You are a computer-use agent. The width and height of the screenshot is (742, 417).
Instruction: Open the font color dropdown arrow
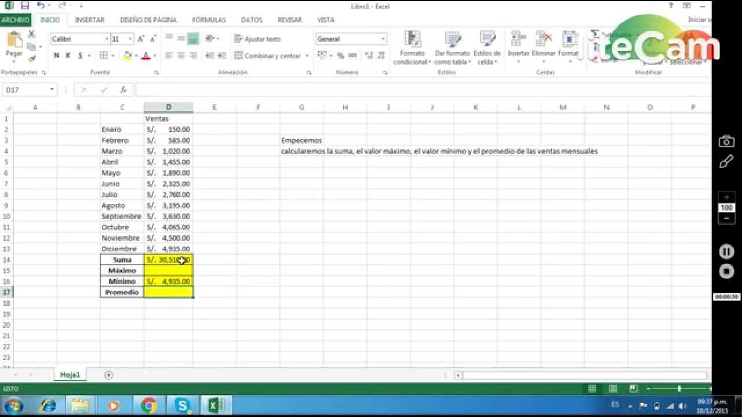[x=154, y=56]
